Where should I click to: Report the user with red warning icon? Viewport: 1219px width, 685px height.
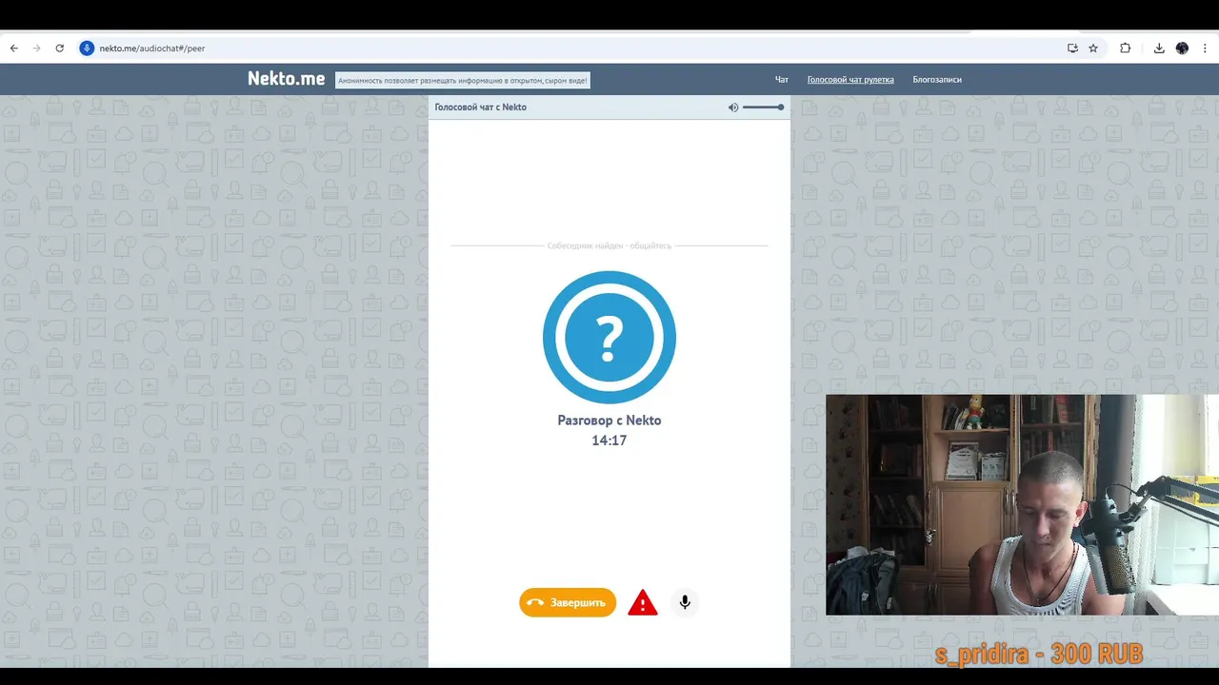[x=643, y=603]
